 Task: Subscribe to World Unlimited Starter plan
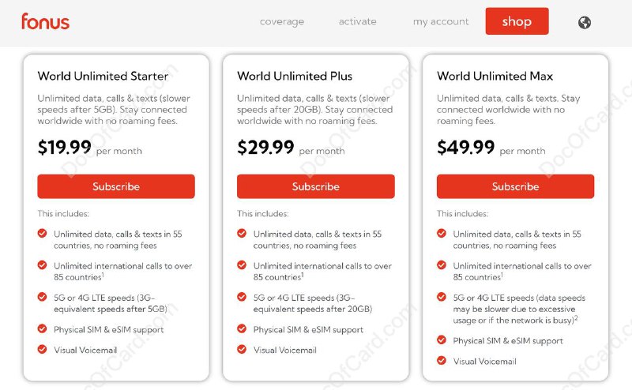coord(116,187)
